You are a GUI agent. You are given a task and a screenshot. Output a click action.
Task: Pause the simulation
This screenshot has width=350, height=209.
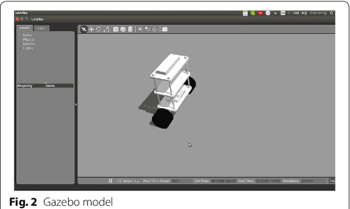coord(110,181)
